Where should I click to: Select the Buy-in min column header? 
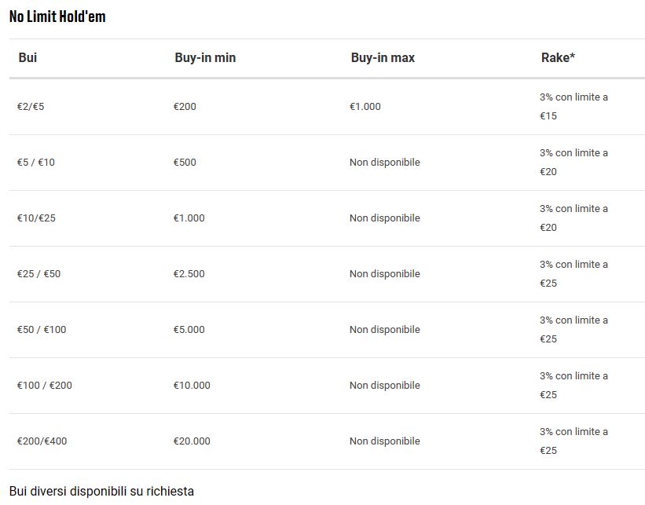point(205,57)
